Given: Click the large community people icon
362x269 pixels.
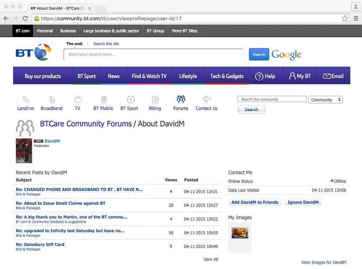Looking at the screenshot, I should (x=25, y=128).
